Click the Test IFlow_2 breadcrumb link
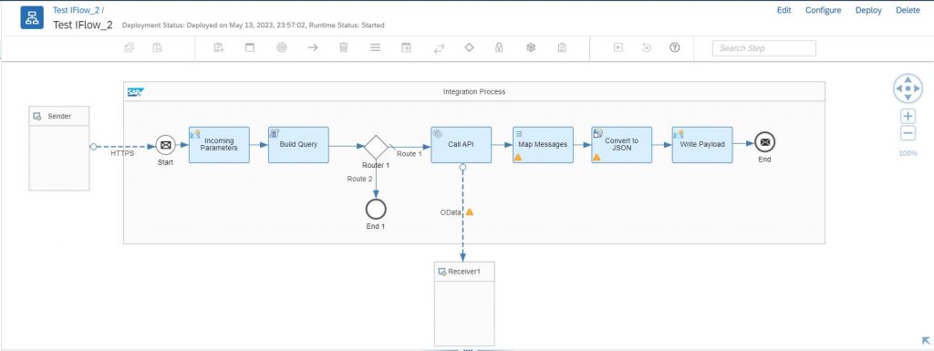The image size is (934, 351). point(77,10)
